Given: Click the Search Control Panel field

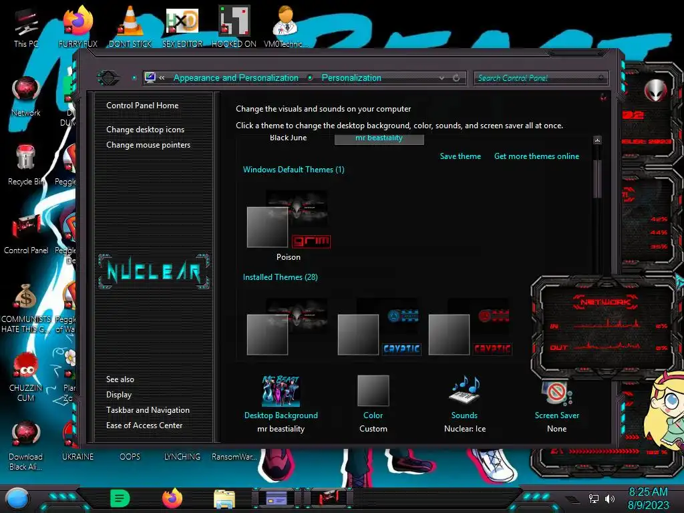Looking at the screenshot, I should (540, 78).
